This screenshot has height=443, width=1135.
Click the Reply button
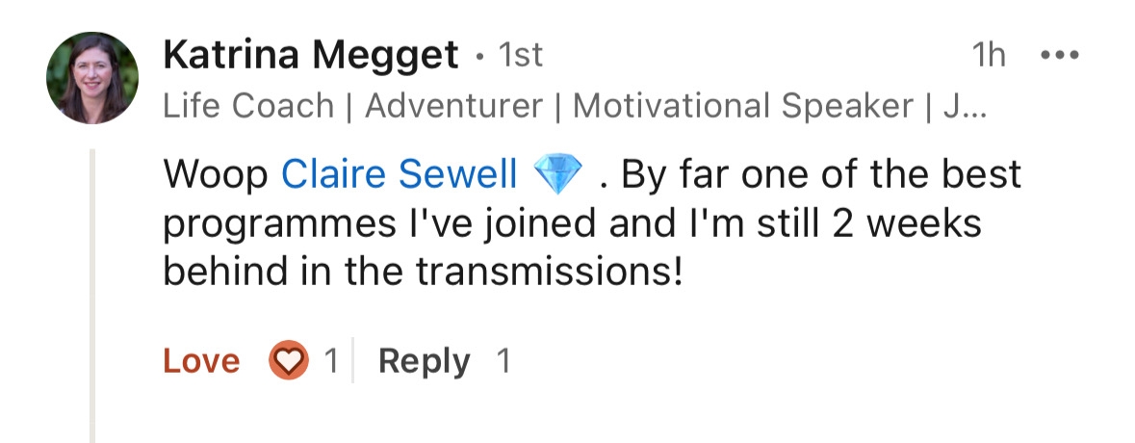coord(425,360)
